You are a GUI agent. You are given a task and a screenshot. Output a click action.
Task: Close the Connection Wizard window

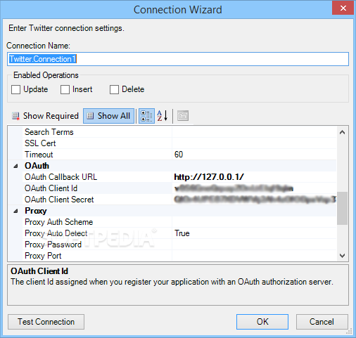343,8
